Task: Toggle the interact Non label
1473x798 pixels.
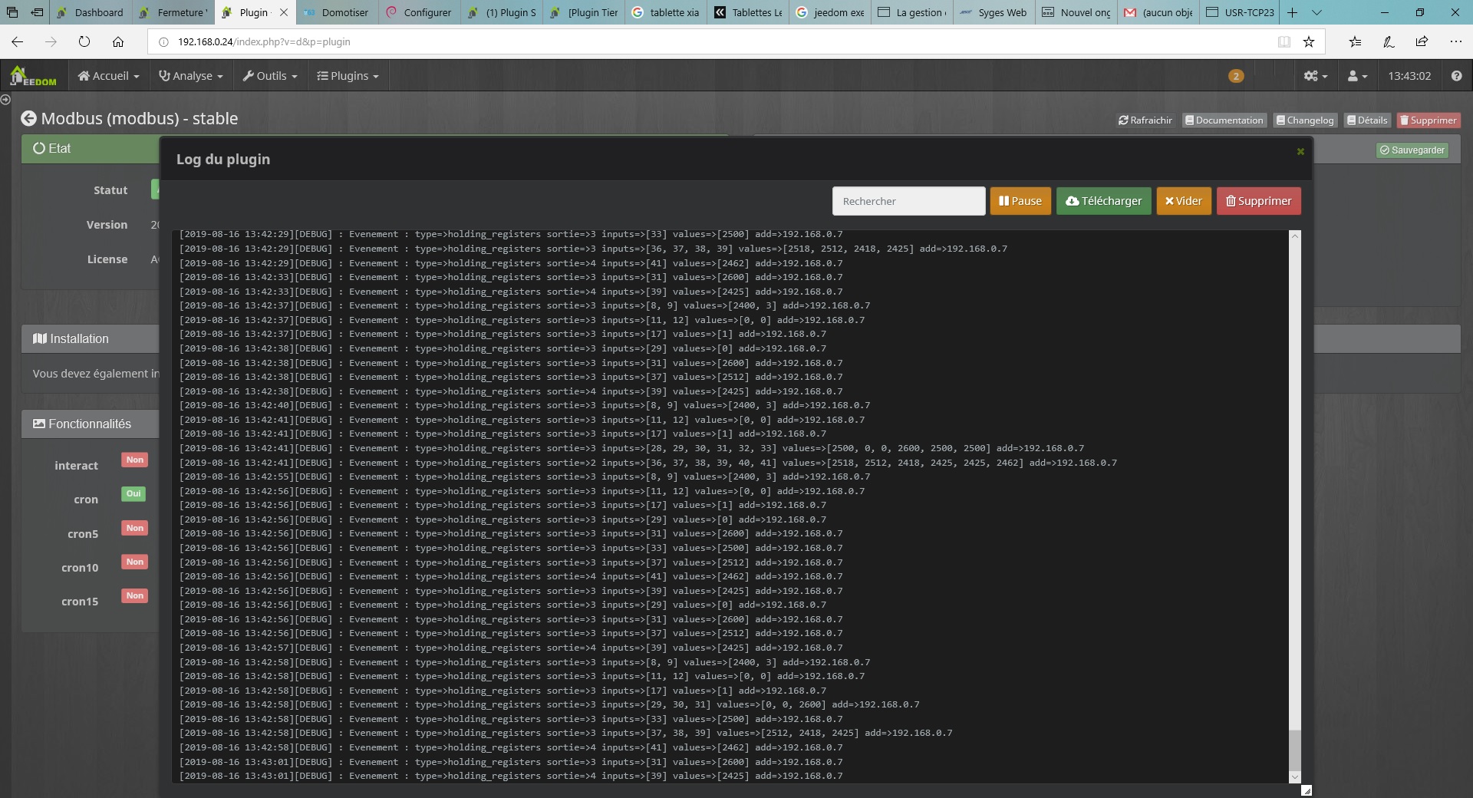Action: (x=134, y=460)
